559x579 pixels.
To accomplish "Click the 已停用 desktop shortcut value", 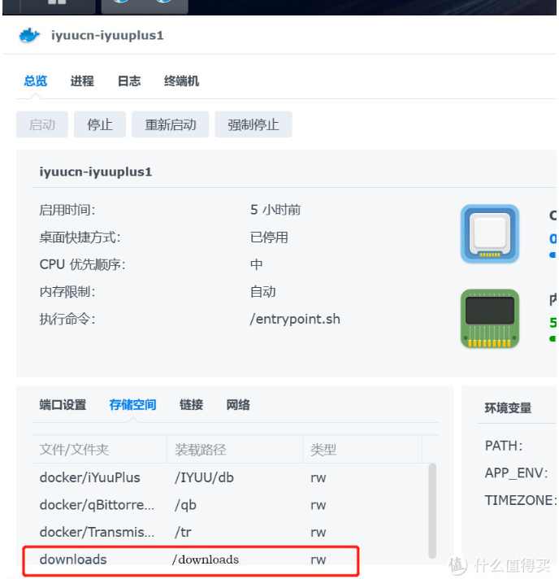I will (x=269, y=237).
